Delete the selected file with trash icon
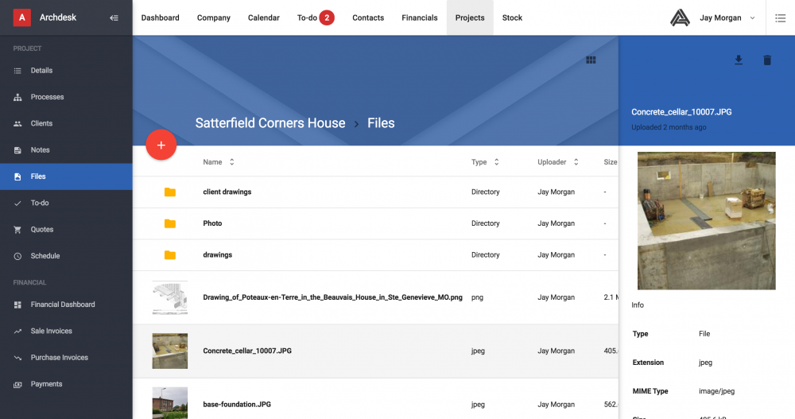 [x=767, y=60]
